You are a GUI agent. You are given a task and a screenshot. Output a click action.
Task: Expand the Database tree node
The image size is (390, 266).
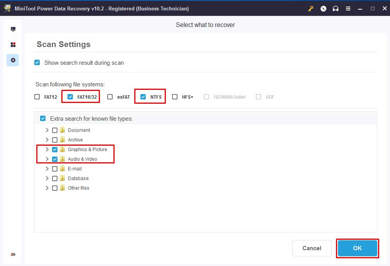click(47, 178)
